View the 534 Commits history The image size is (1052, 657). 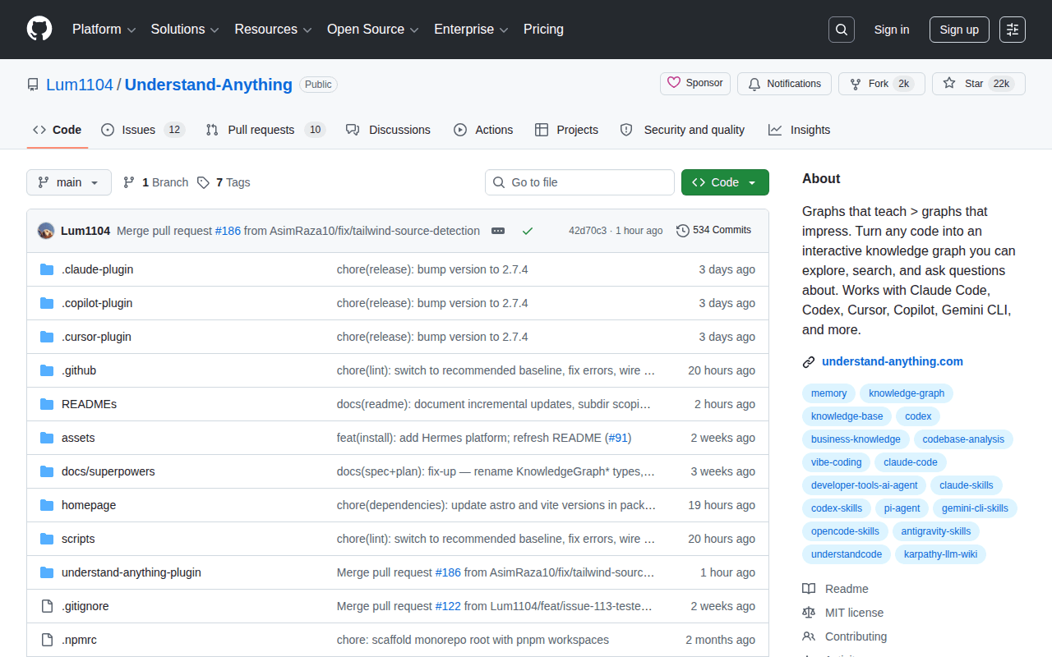[713, 231]
